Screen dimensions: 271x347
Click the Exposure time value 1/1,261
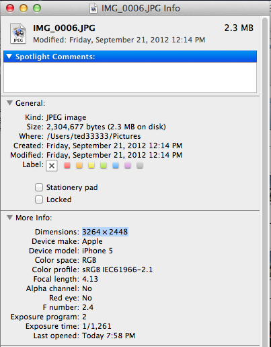[x=97, y=326]
